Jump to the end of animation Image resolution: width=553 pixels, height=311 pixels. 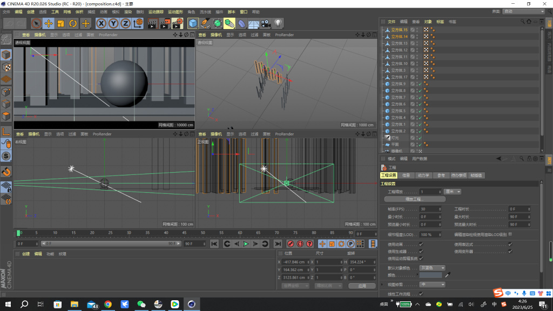pos(278,244)
